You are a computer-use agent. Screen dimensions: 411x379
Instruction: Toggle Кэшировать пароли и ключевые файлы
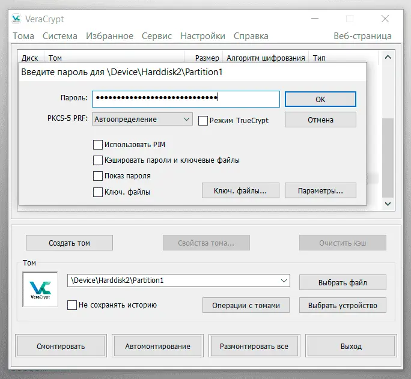pyautogui.click(x=98, y=160)
